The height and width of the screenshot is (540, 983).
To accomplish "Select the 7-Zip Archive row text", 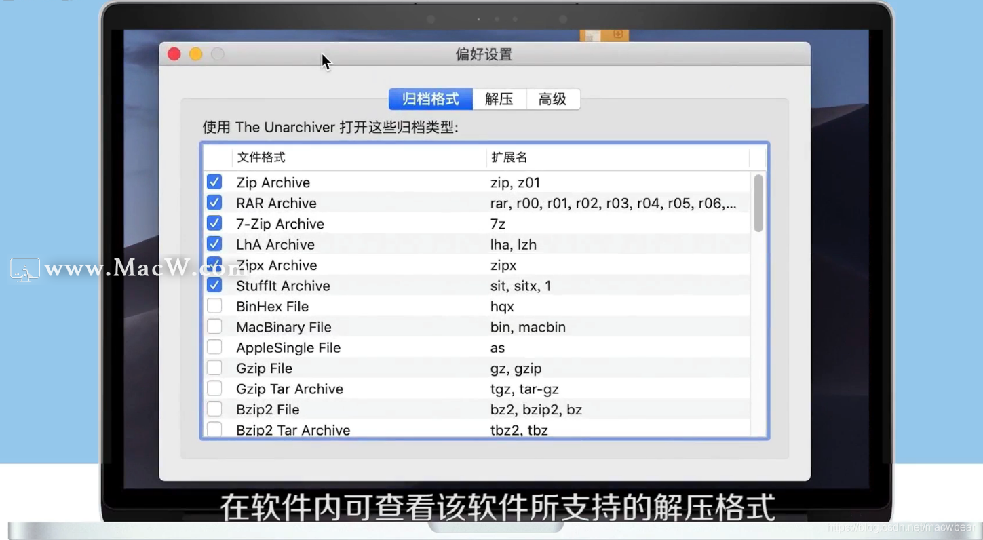I will [x=280, y=224].
